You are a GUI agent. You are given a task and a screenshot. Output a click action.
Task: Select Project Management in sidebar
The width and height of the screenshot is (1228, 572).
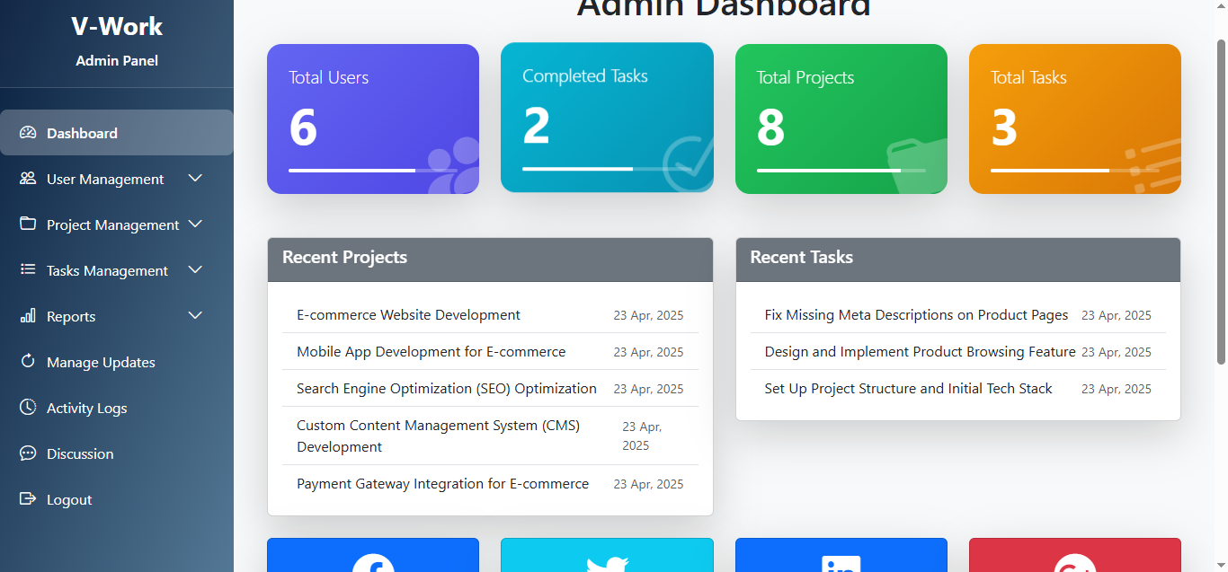[117, 224]
